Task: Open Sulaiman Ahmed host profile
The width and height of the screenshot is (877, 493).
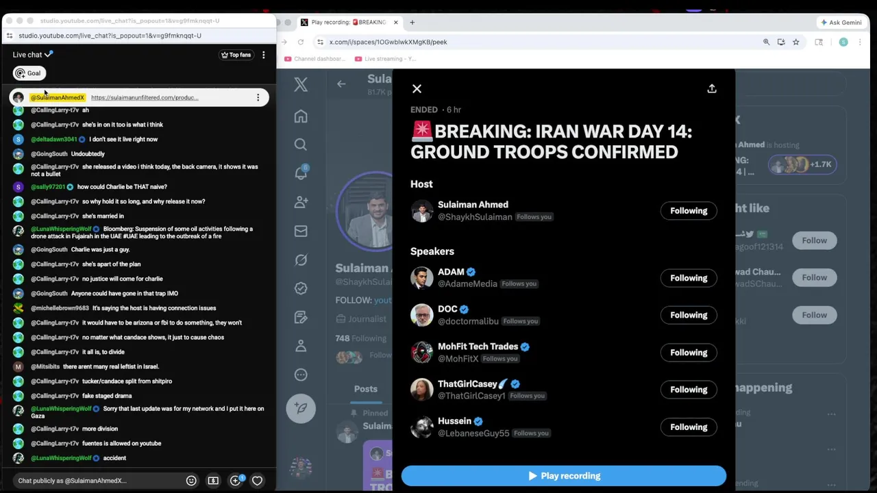Action: tap(473, 205)
